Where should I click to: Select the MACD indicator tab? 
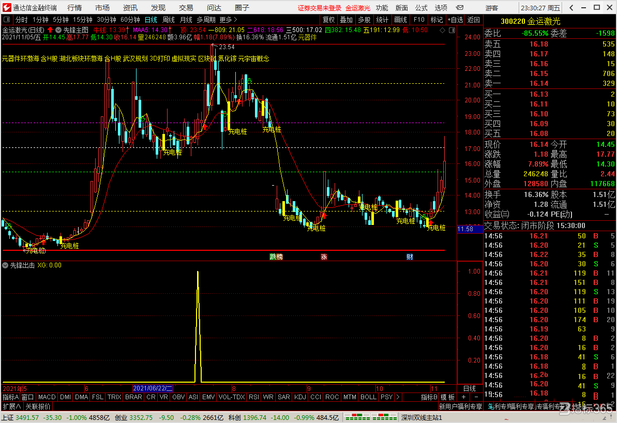coord(47,397)
